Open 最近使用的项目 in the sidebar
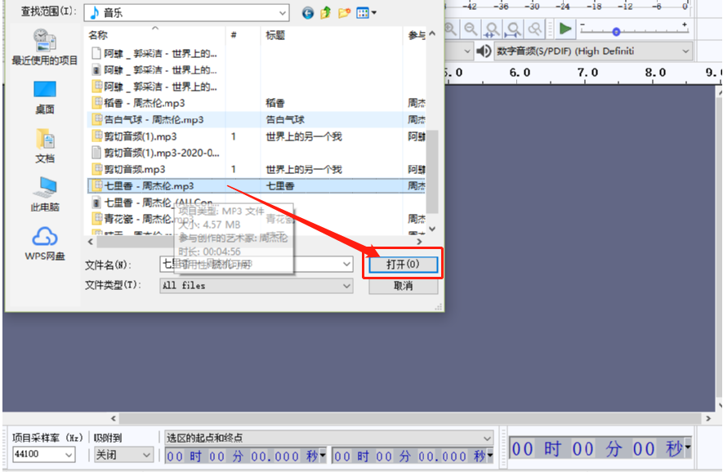This screenshot has width=723, height=472. (x=45, y=47)
